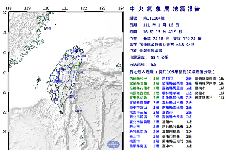The width and height of the screenshot is (226, 150).
Task: Click the 花蓮縣花蓮市 intensity row
Action: [x=144, y=88]
